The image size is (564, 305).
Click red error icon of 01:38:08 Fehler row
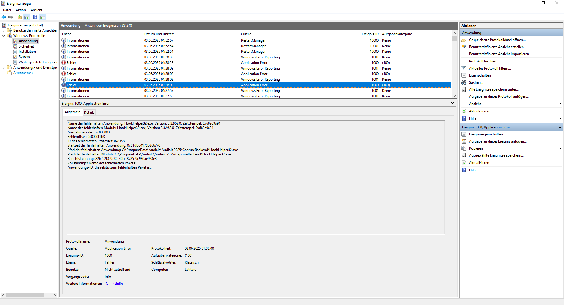tap(64, 74)
